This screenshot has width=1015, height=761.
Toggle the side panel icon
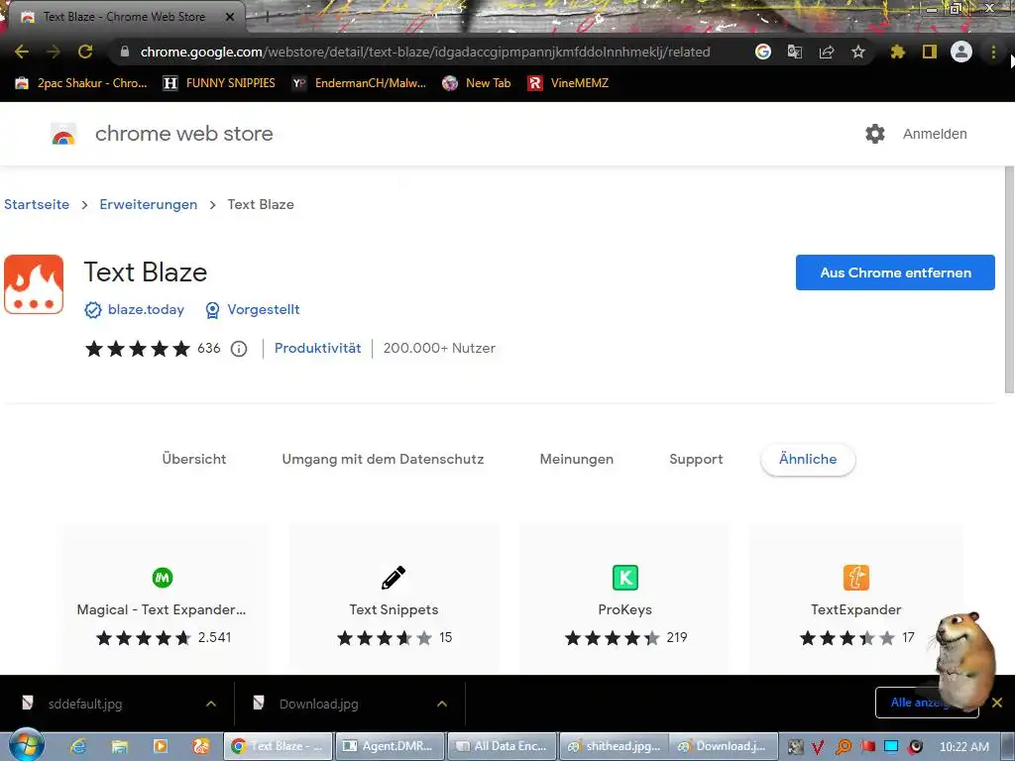930,52
